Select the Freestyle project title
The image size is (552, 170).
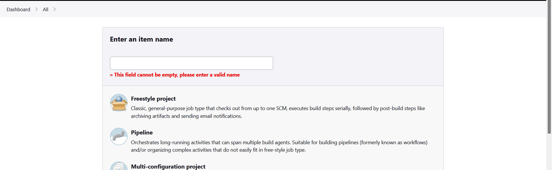pos(153,99)
